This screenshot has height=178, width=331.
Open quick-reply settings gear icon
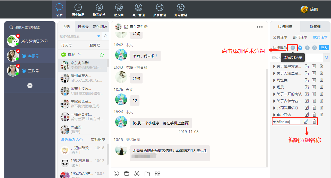[x=300, y=48]
